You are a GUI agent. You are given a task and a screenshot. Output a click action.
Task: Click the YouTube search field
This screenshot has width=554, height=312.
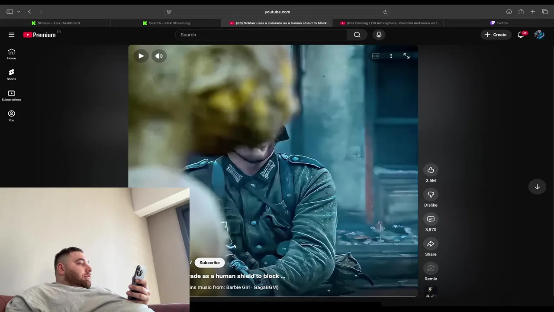[x=261, y=35]
